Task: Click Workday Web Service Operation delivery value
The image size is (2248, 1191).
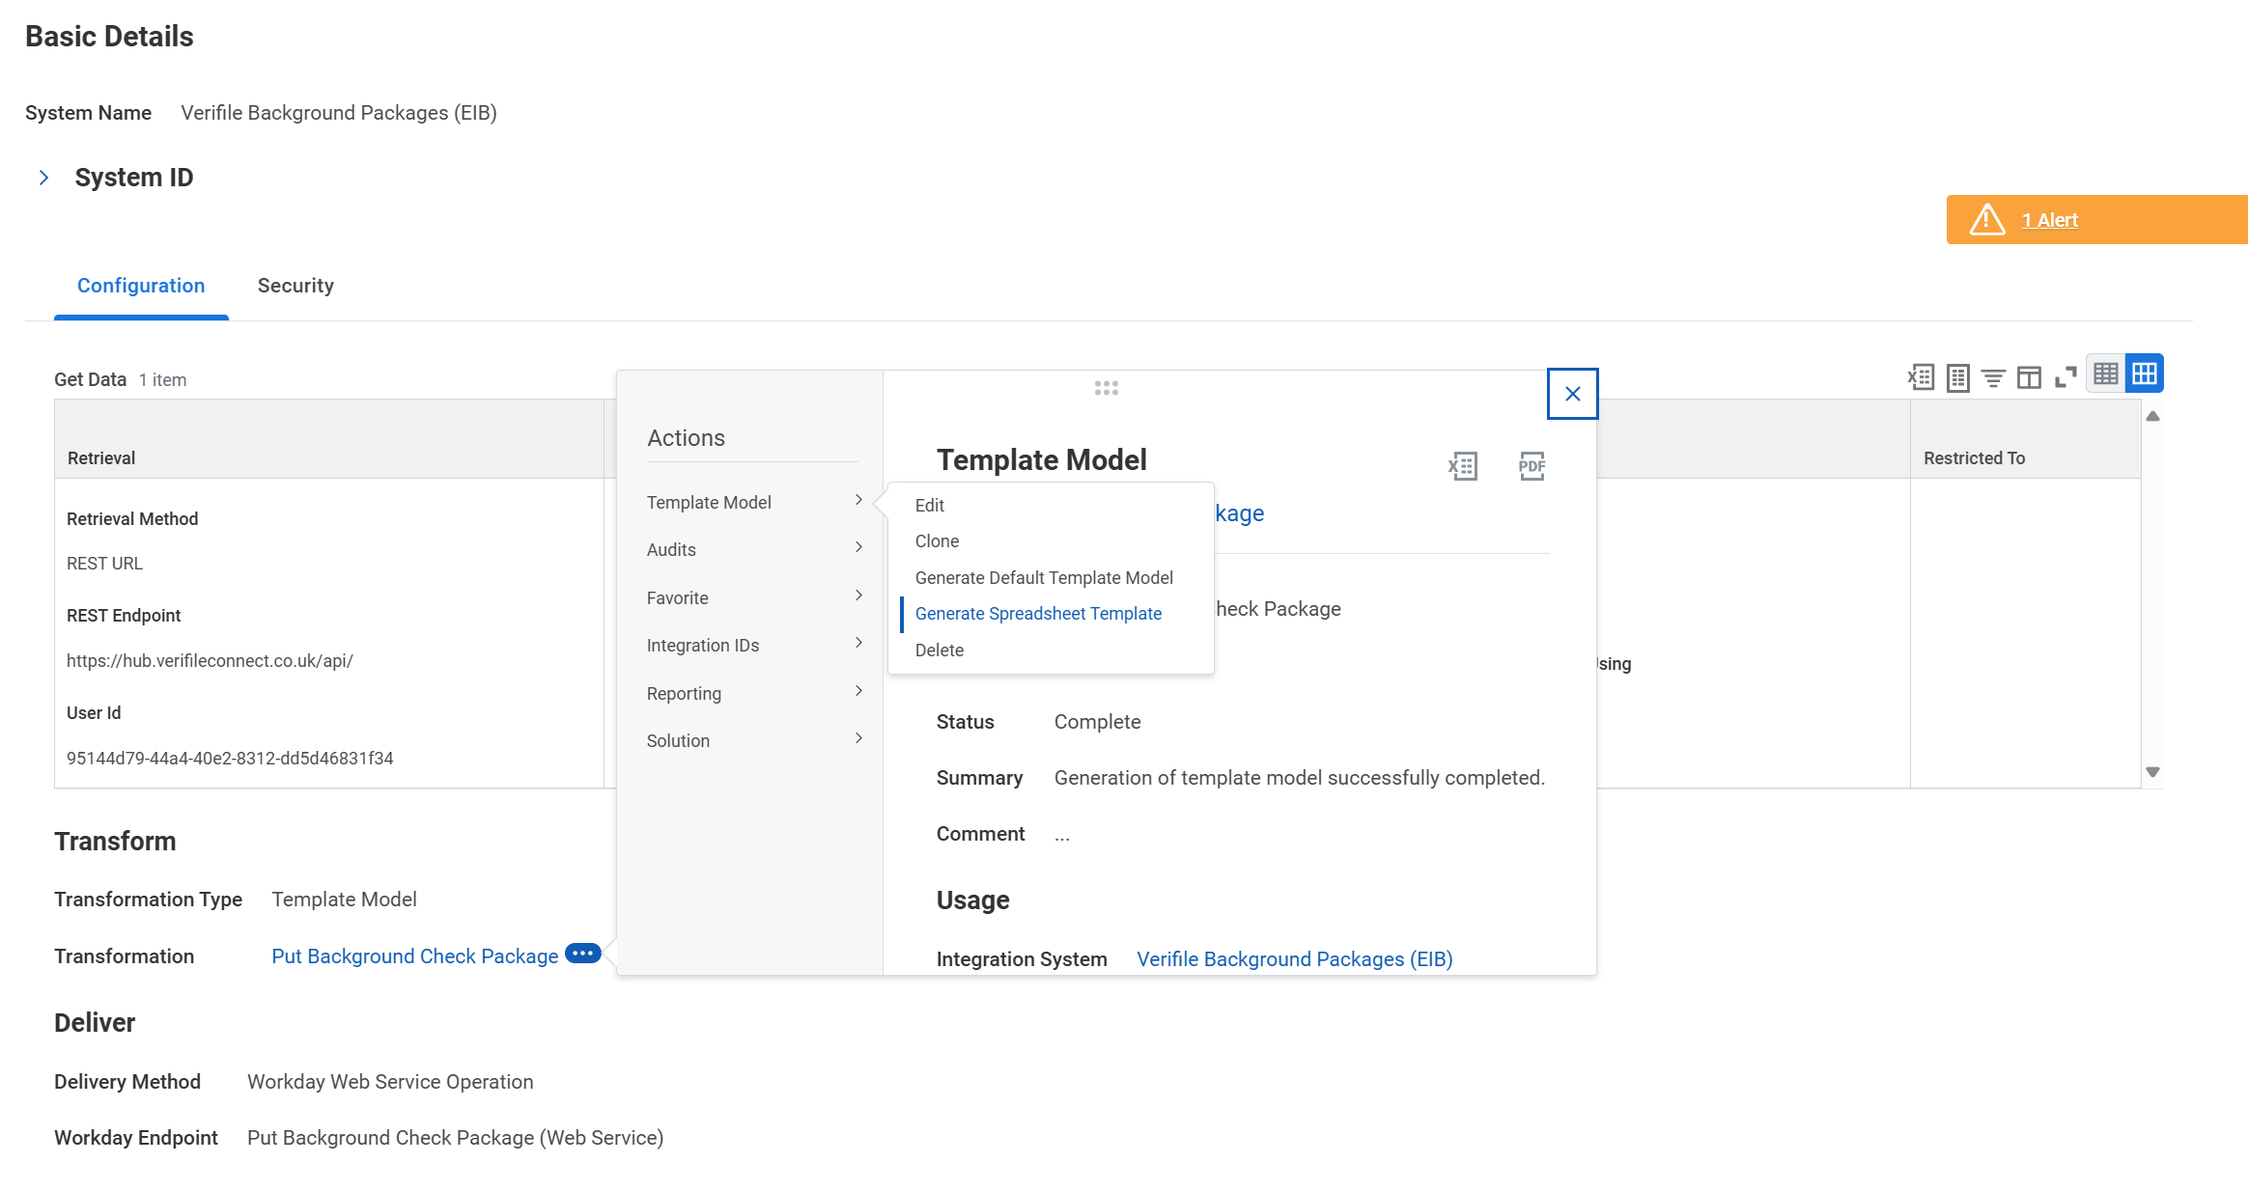Action: (390, 1081)
